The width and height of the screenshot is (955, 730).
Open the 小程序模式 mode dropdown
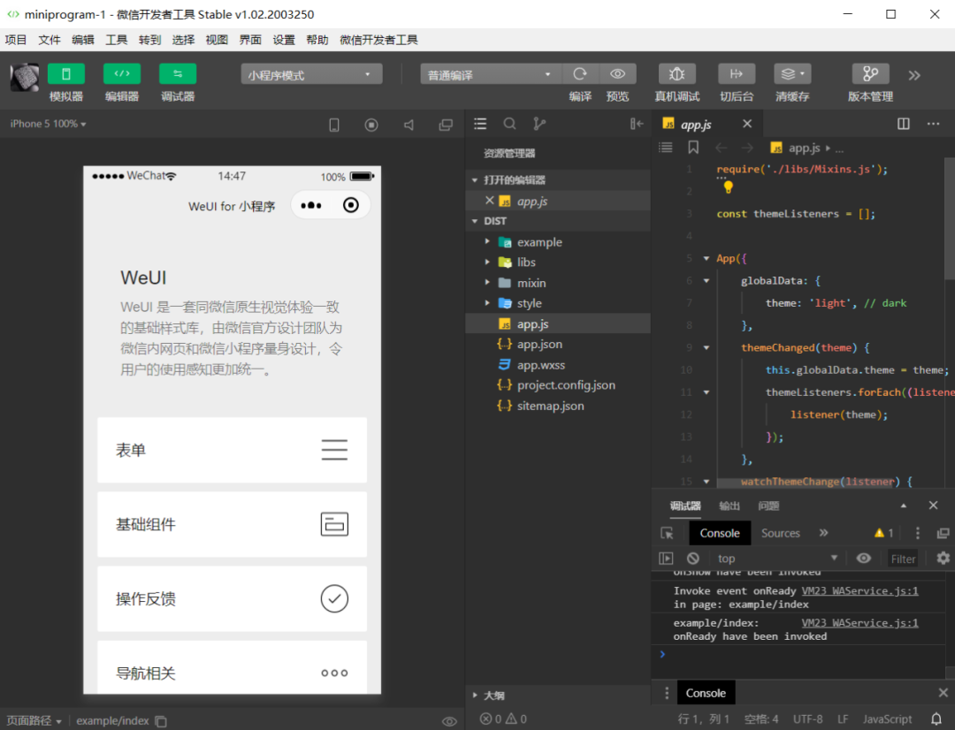(x=311, y=74)
